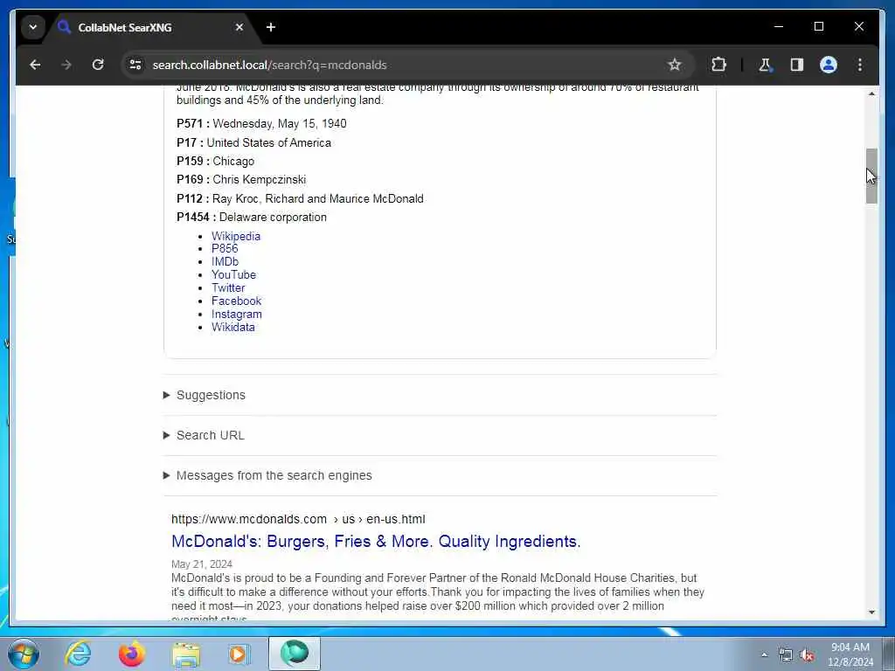This screenshot has height=671, width=895.
Task: Open the Instagram link
Action: point(237,315)
